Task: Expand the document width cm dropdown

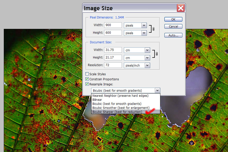Action: click(x=147, y=50)
